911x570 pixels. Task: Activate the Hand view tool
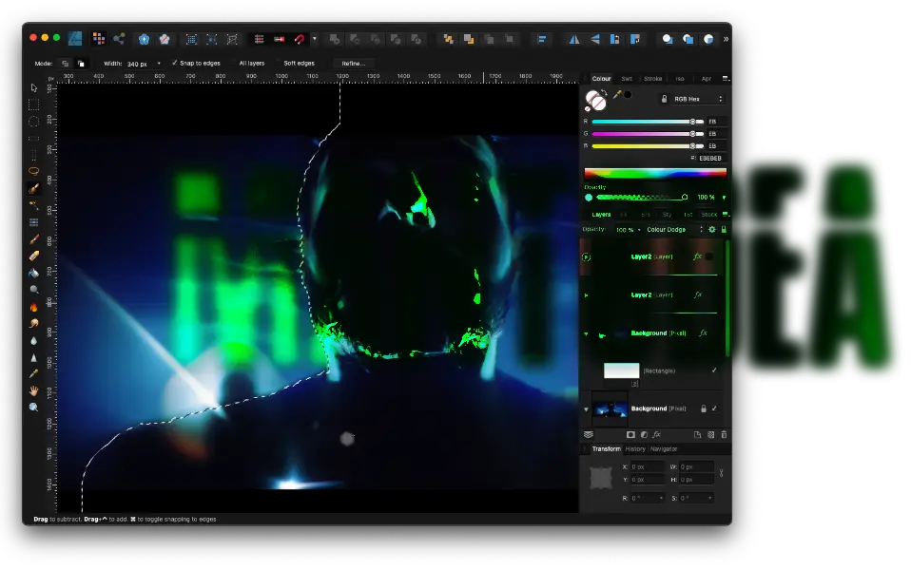tap(33, 390)
